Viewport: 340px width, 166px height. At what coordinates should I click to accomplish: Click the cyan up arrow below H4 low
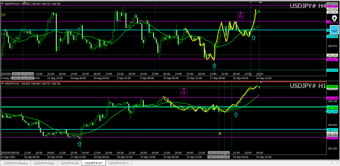tap(214, 66)
